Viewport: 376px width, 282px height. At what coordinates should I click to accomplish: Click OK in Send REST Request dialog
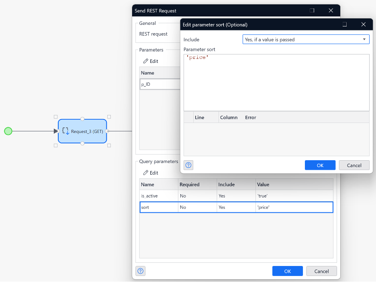288,271
